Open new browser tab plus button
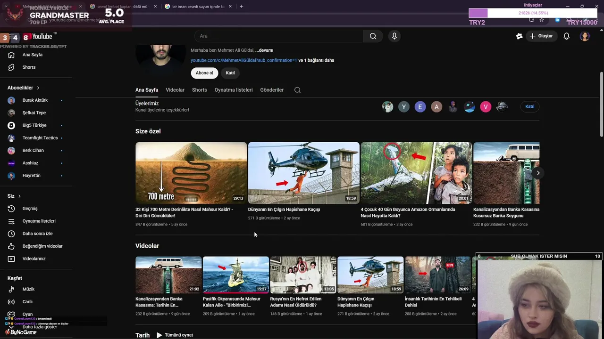604x339 pixels. click(x=242, y=7)
